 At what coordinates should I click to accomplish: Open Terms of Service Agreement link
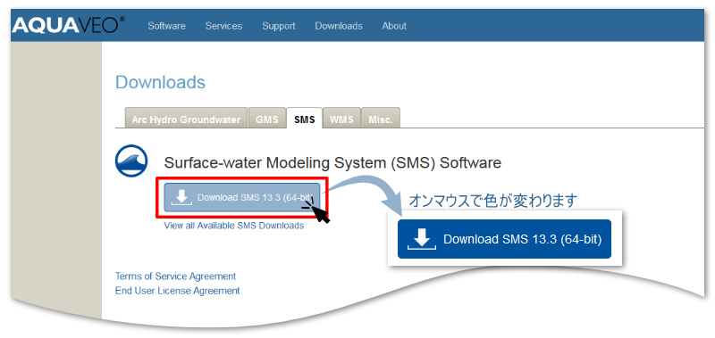175,276
